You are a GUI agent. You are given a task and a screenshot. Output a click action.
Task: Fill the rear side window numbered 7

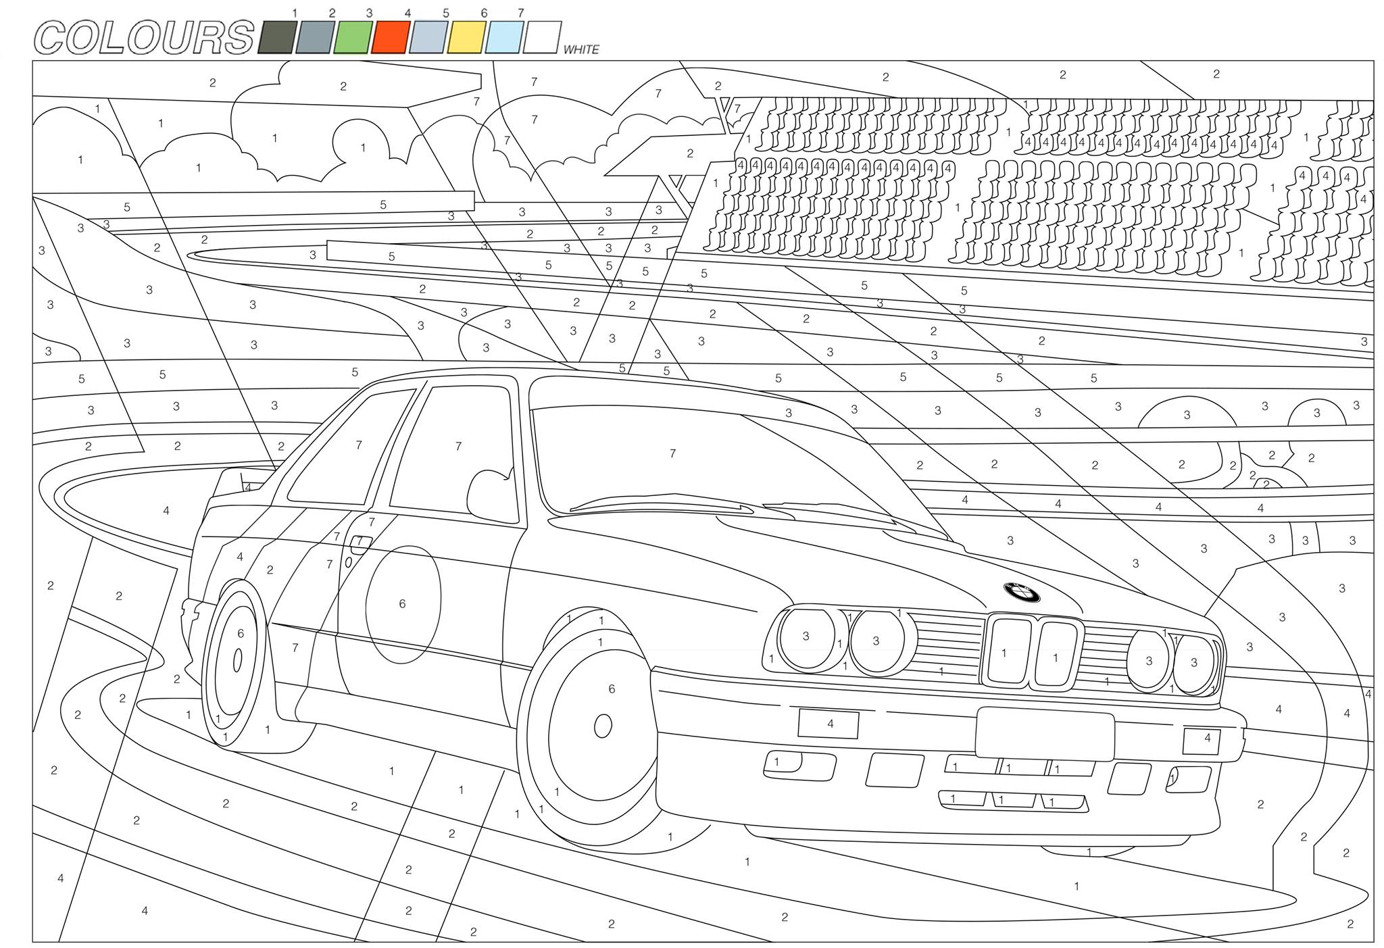click(355, 449)
